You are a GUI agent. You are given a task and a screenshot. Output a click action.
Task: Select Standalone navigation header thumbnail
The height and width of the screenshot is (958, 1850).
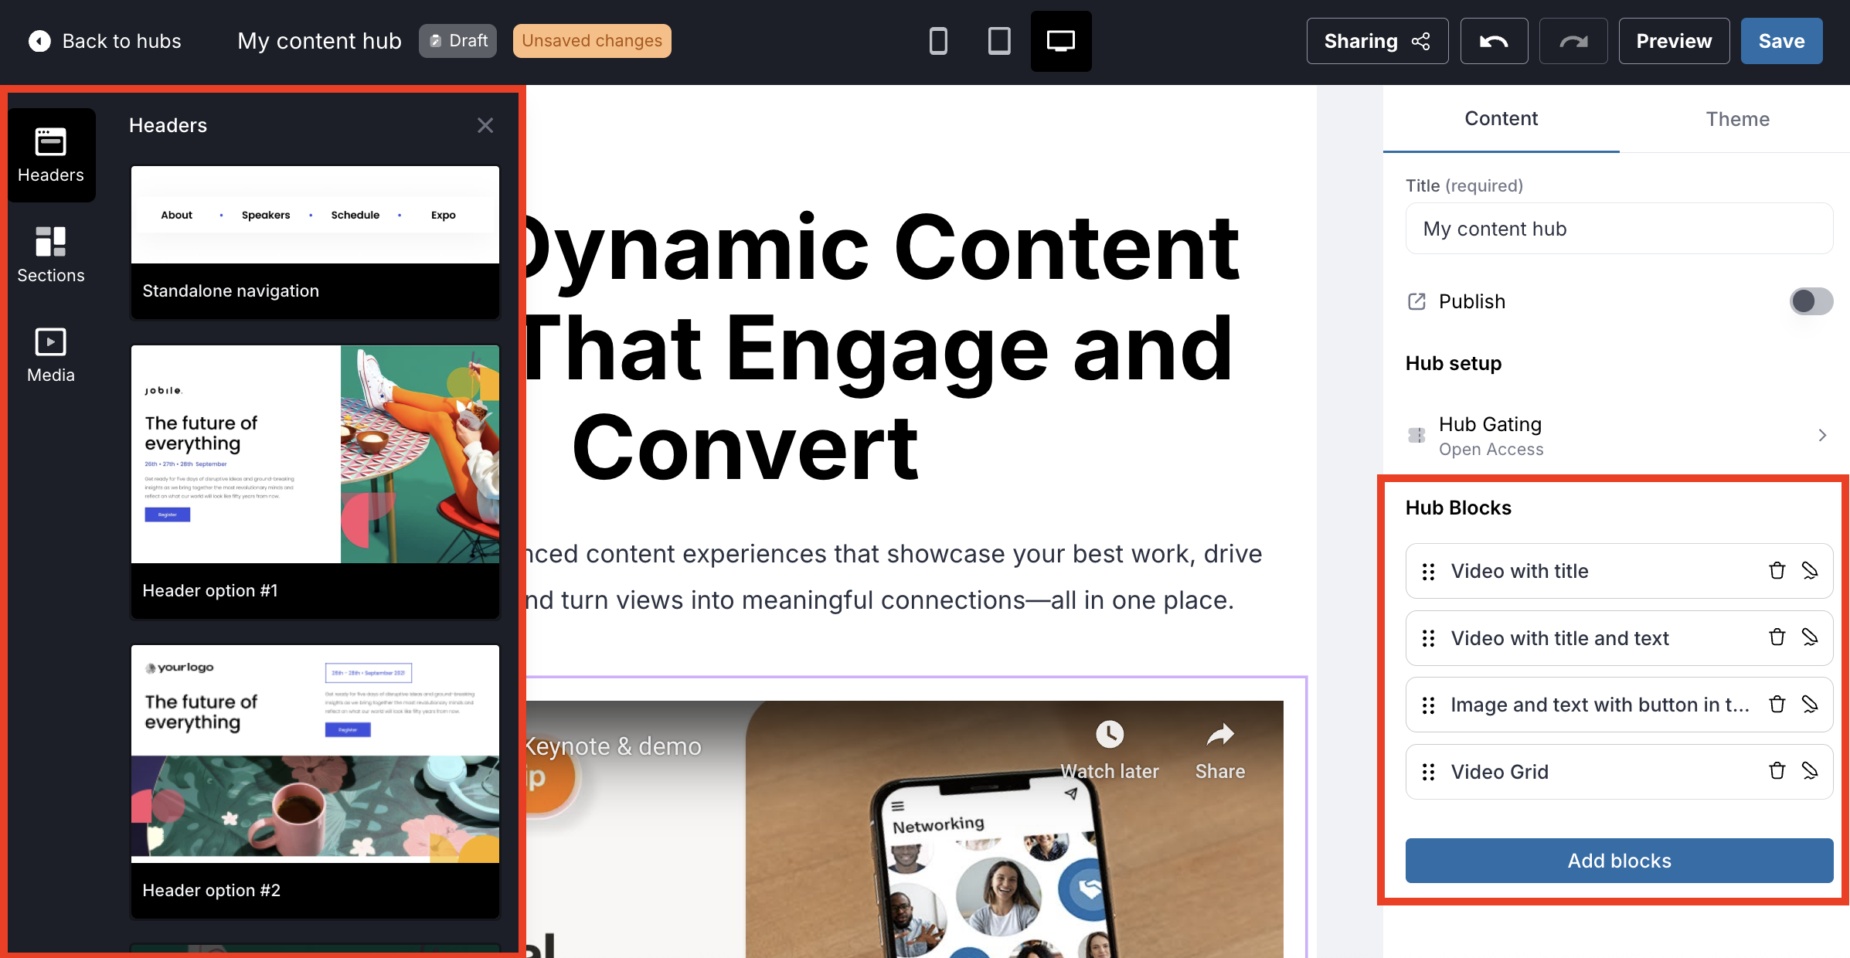315,242
